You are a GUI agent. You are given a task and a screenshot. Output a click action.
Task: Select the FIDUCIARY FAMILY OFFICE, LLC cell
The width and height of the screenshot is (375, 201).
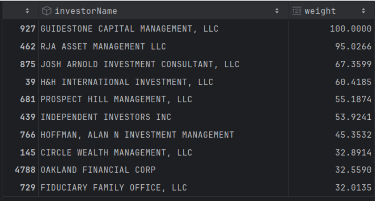click(x=114, y=187)
